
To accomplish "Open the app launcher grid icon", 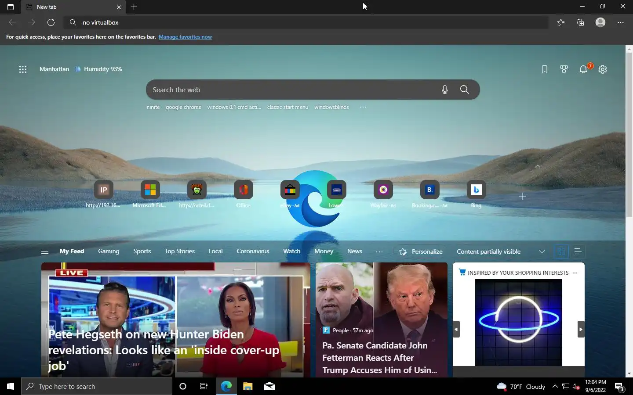I will [23, 69].
